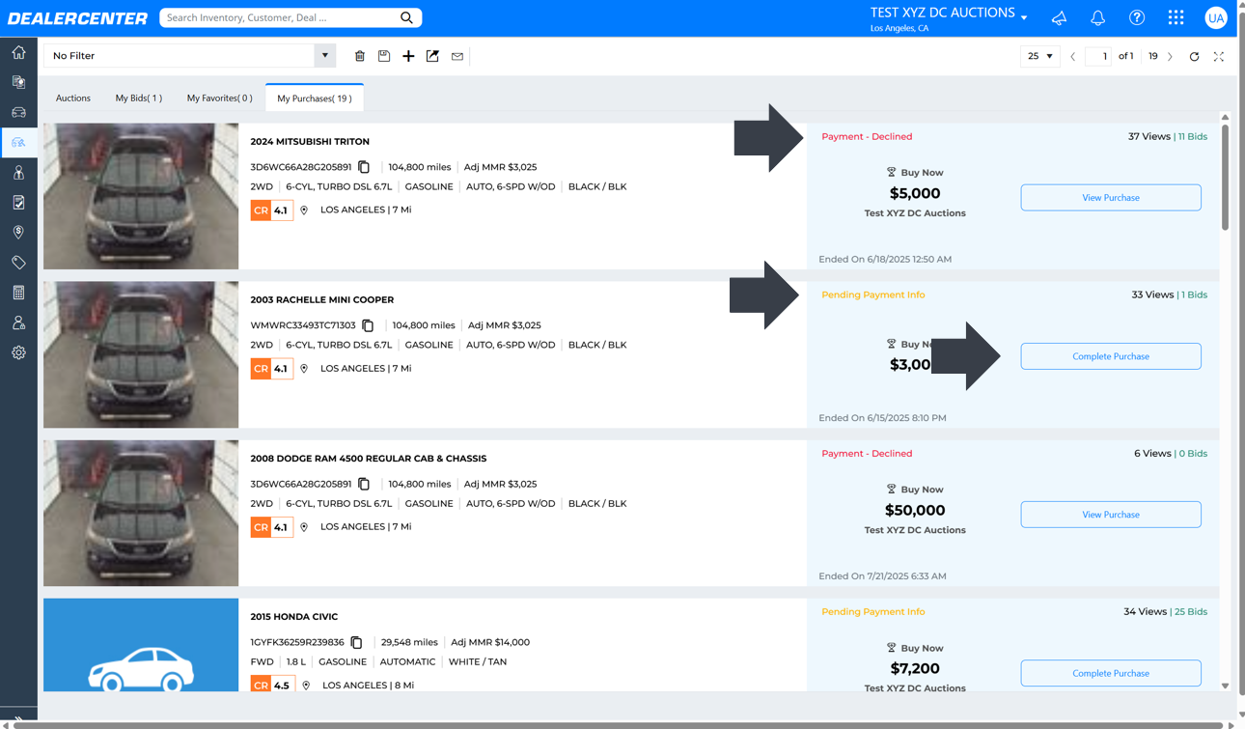
Task: Expand the TEST XYZ DC AUCTIONS dealer selector
Action: (x=1024, y=17)
